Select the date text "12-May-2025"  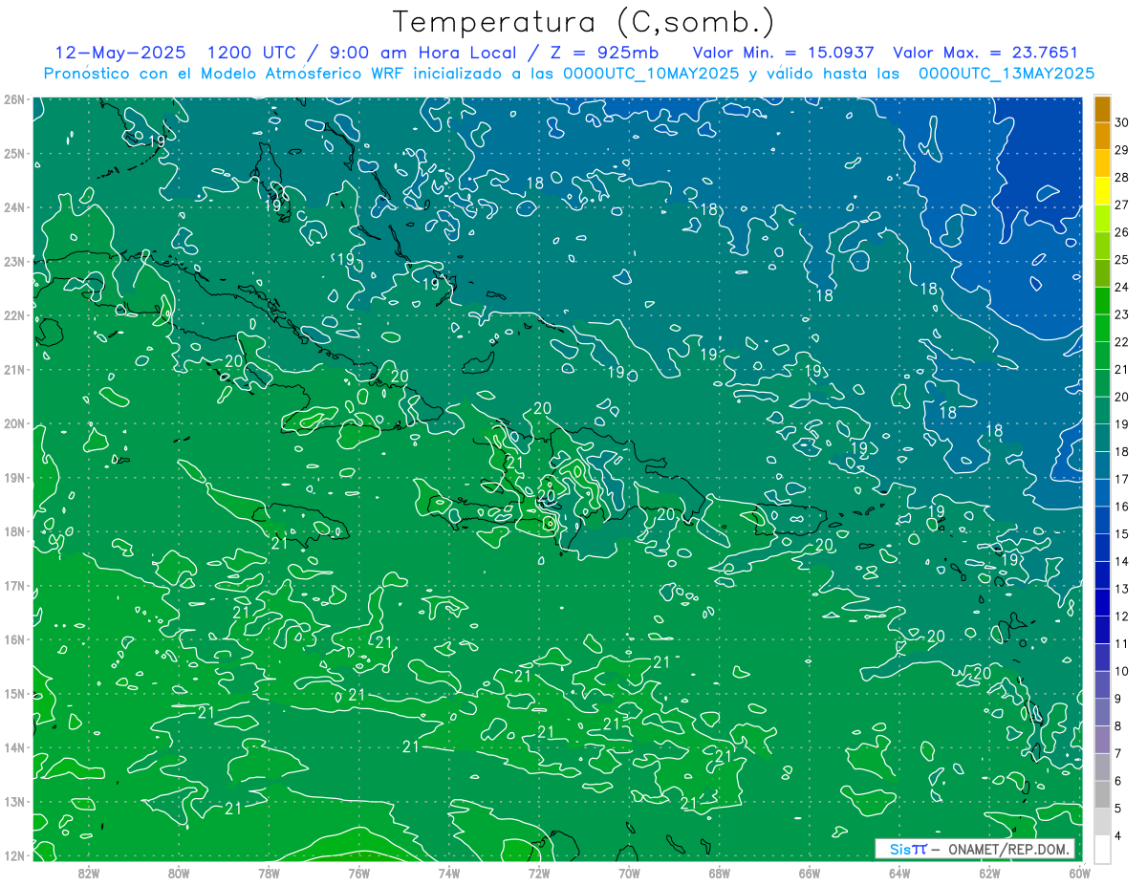coord(120,53)
